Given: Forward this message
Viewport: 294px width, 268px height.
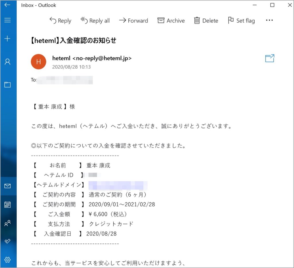Looking at the screenshot, I should (x=134, y=20).
